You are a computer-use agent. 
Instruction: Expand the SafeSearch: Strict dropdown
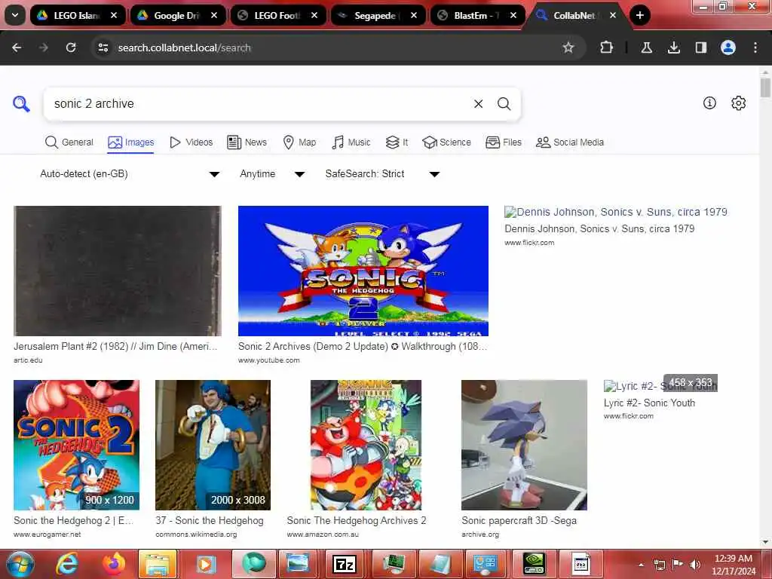pos(382,174)
